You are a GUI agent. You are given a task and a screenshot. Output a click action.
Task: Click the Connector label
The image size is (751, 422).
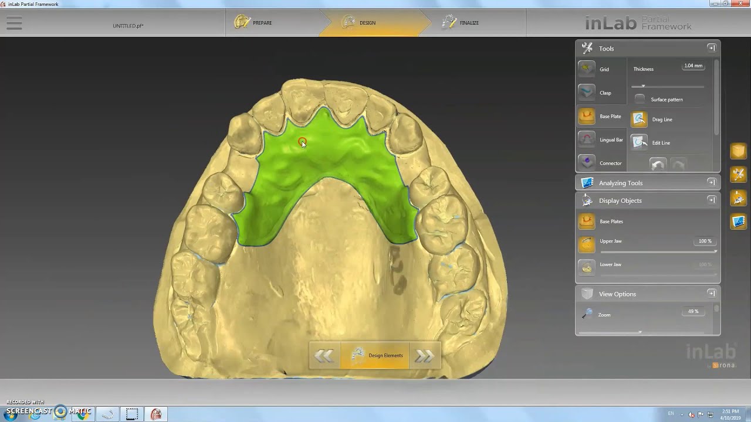tap(610, 164)
